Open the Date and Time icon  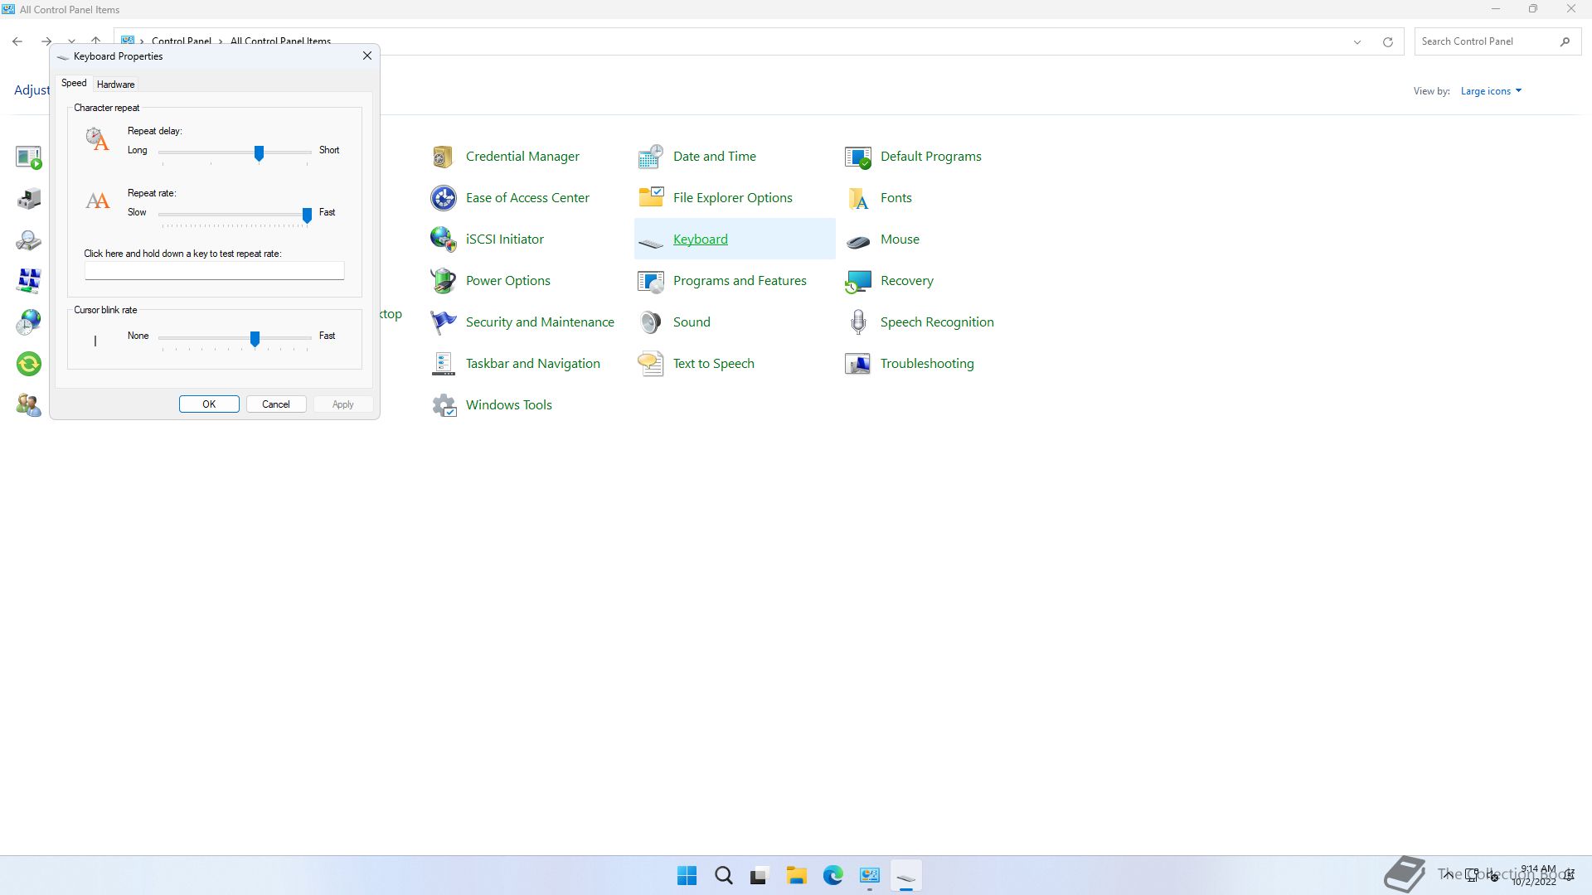pos(650,157)
